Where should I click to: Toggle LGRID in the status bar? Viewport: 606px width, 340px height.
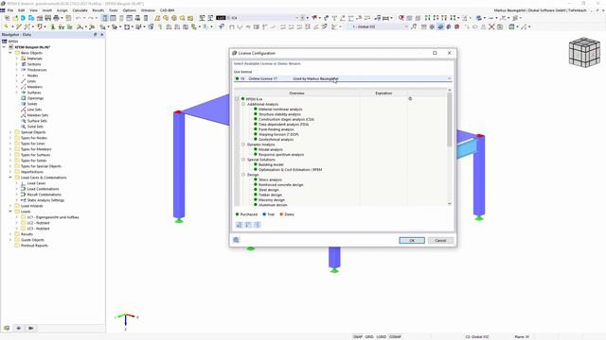tap(381, 336)
